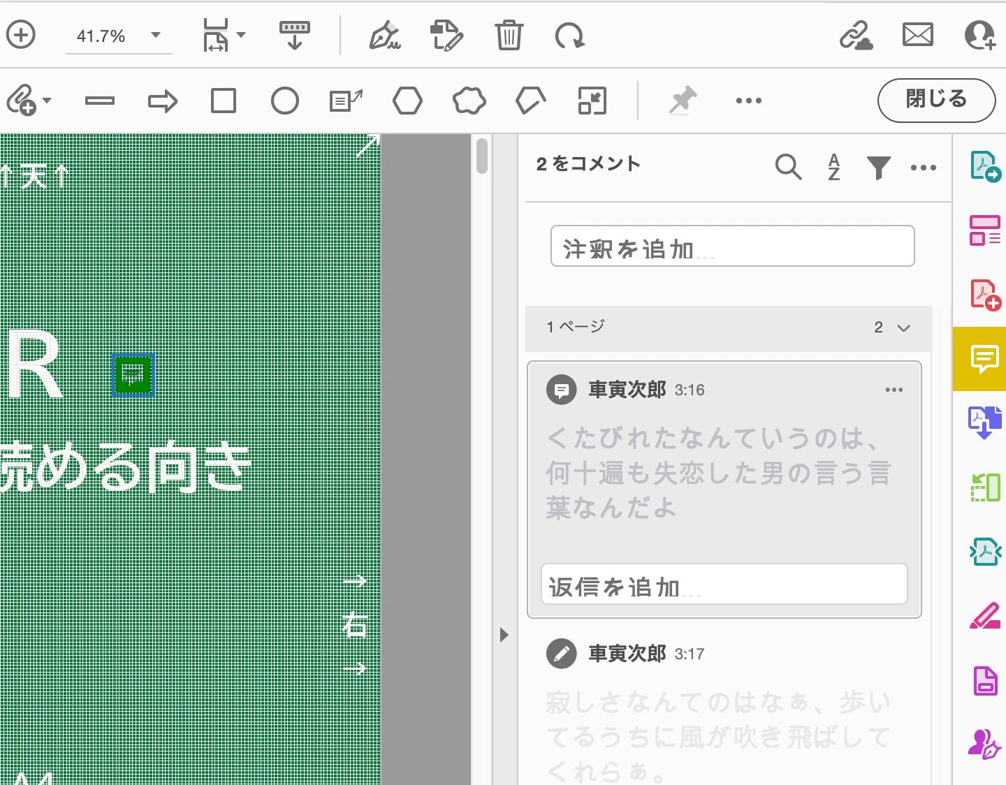Image resolution: width=1006 pixels, height=785 pixels.
Task: Open the 41.7% zoom level dropdown
Action: click(119, 36)
